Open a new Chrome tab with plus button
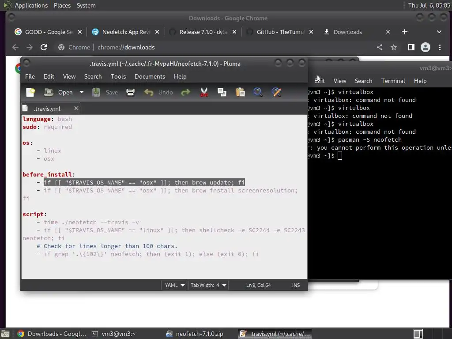Viewport: 452px width, 339px height. (405, 32)
